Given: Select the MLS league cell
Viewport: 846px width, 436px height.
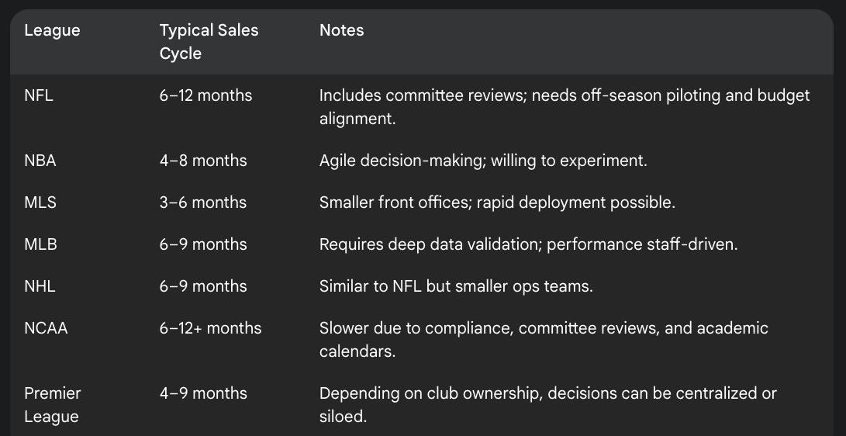Looking at the screenshot, I should pos(40,203).
